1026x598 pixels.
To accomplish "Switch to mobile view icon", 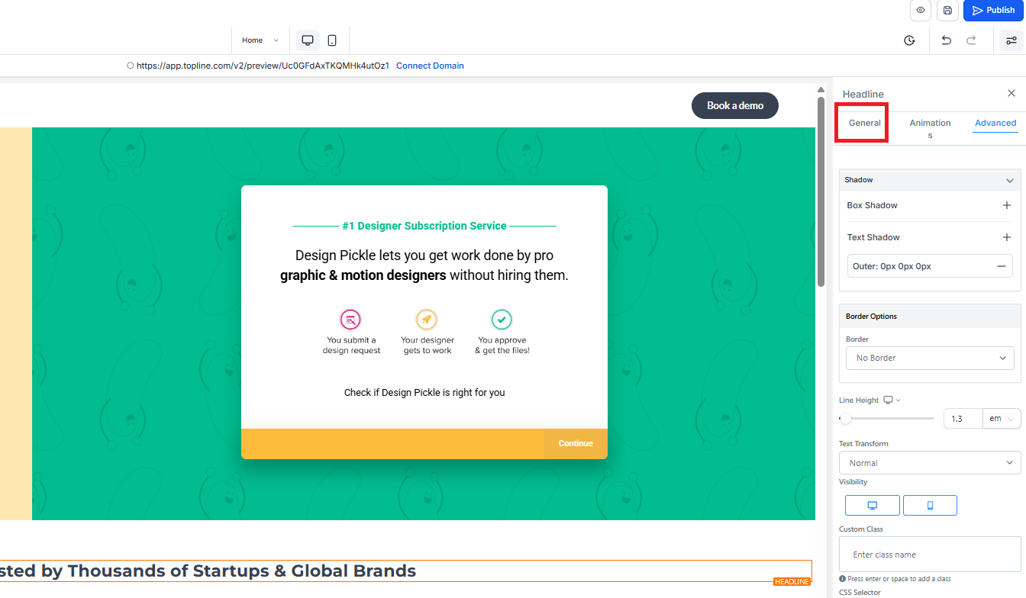I will tap(332, 40).
